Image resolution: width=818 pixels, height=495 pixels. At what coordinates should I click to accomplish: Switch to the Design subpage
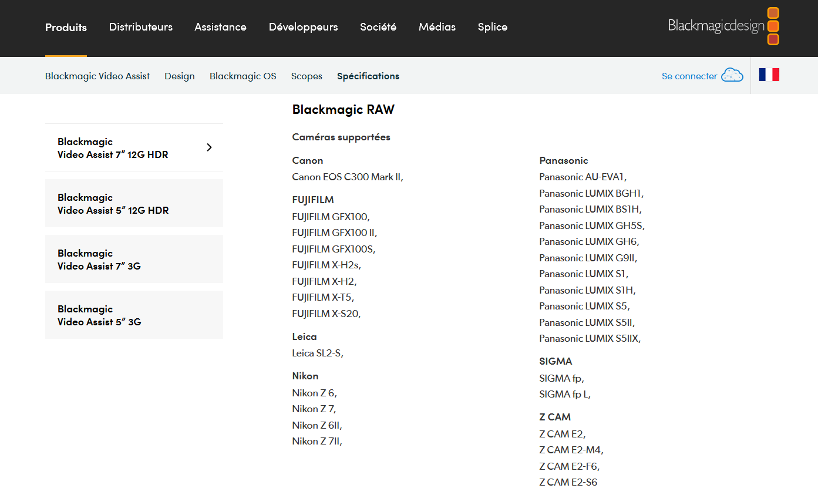[180, 76]
